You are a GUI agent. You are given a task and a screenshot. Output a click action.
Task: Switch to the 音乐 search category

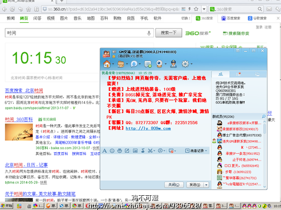coord(77,18)
